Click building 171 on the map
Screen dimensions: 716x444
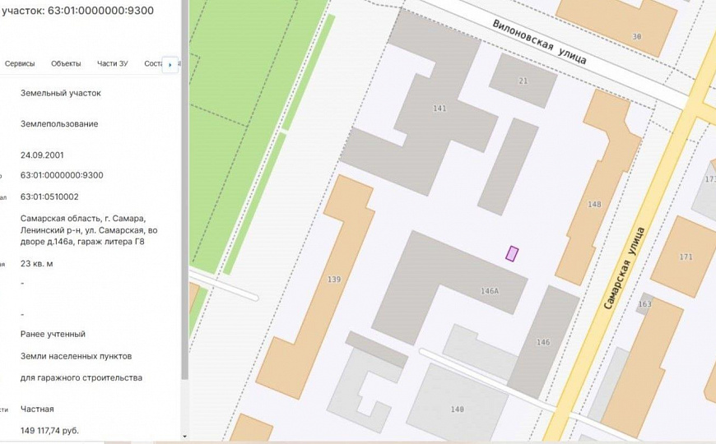686,257
